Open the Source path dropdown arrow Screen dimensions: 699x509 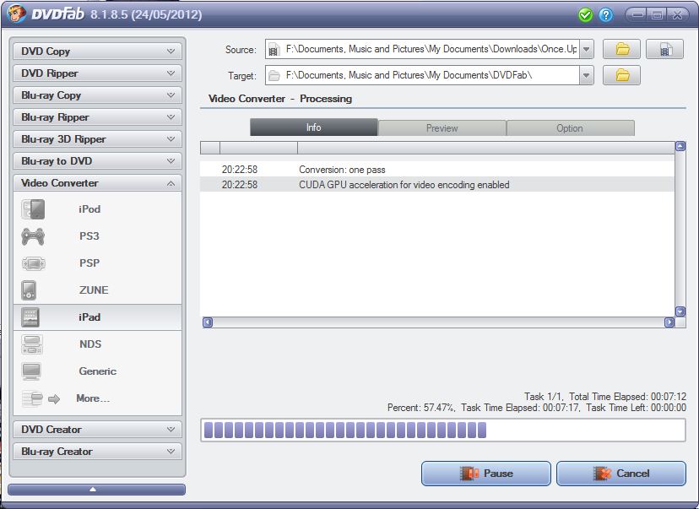point(587,50)
